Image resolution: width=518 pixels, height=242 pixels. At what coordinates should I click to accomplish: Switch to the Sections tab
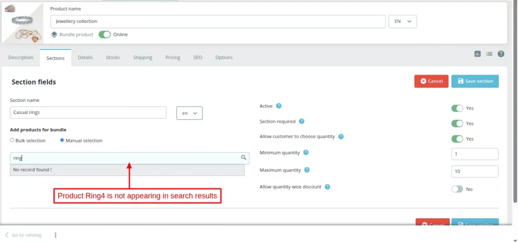point(55,58)
